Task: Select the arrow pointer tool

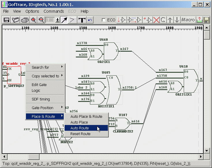Action: (x=64, y=20)
